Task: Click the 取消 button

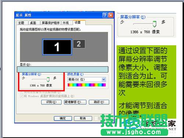Action: point(83,118)
